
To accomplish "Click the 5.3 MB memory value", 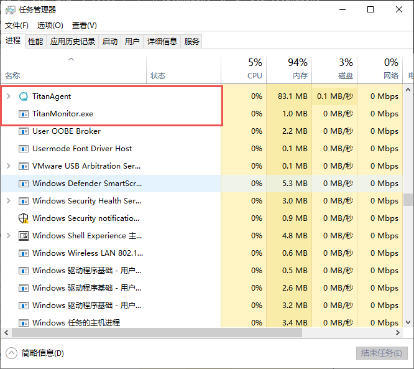I will click(295, 184).
